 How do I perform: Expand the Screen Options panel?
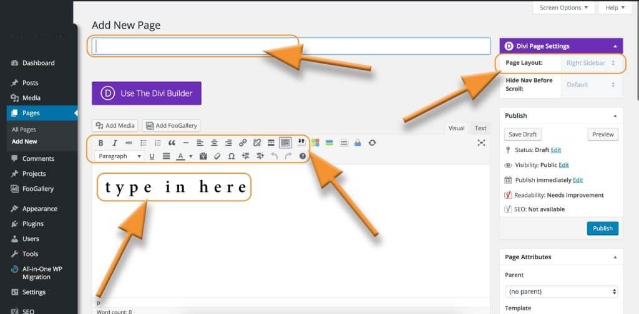563,7
